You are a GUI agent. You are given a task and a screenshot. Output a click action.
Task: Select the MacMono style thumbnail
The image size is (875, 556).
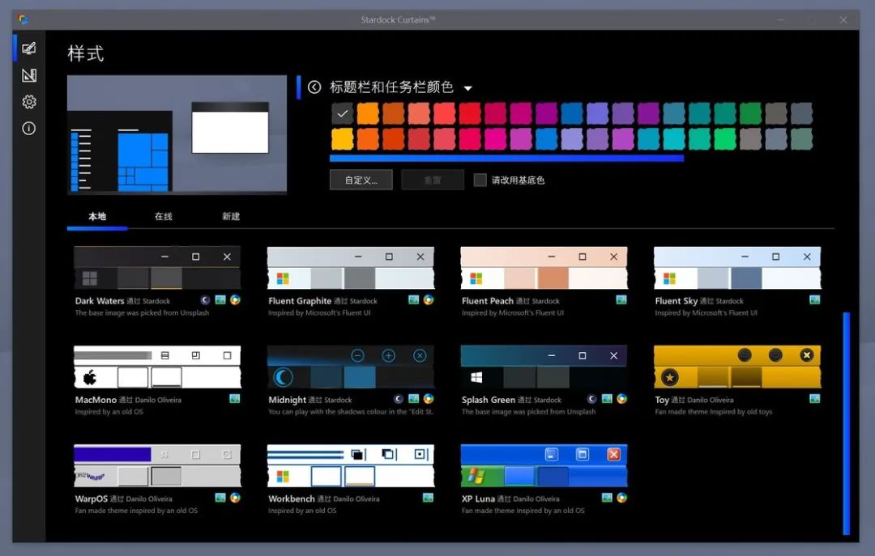tap(157, 367)
